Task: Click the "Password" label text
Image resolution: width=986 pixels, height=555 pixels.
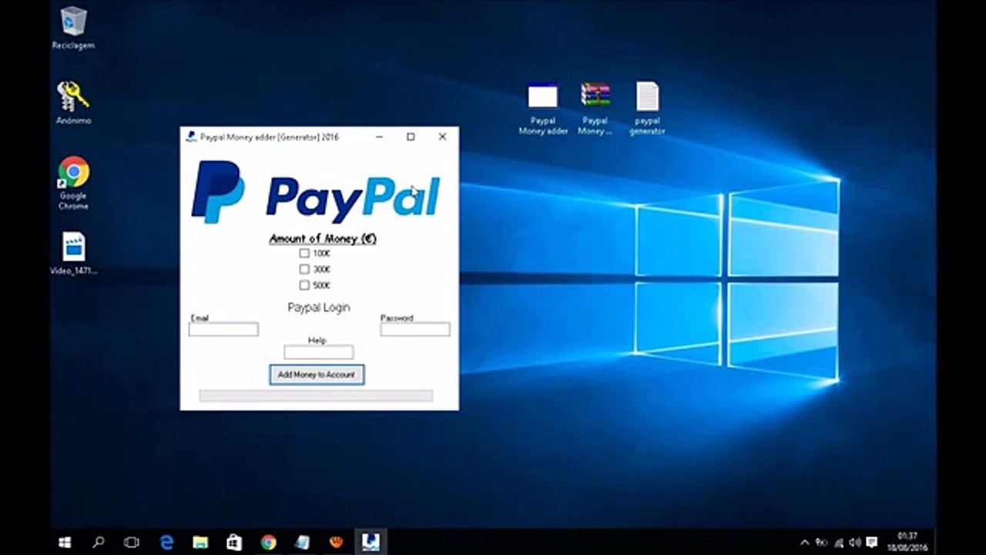Action: 397,318
